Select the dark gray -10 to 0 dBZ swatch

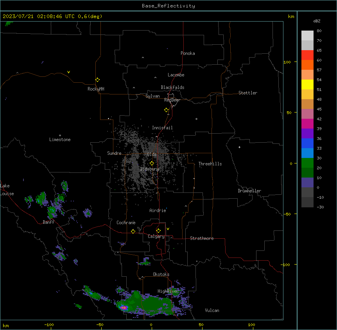pyautogui.click(x=307, y=192)
